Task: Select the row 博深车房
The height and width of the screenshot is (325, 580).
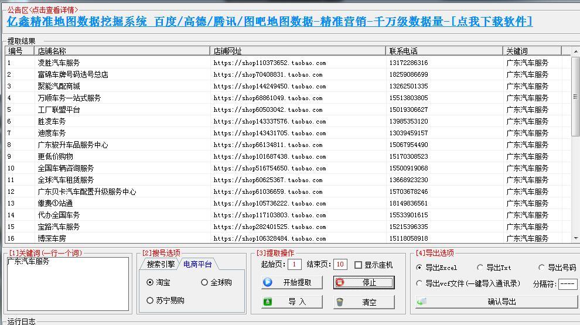Action: click(x=288, y=238)
